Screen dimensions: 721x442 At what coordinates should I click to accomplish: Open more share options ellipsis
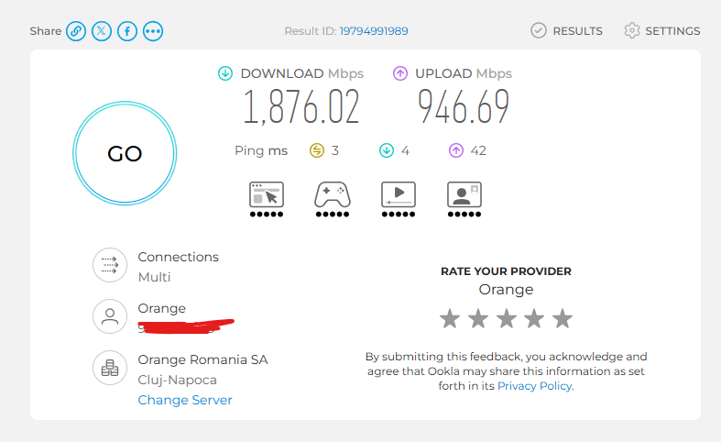click(153, 31)
